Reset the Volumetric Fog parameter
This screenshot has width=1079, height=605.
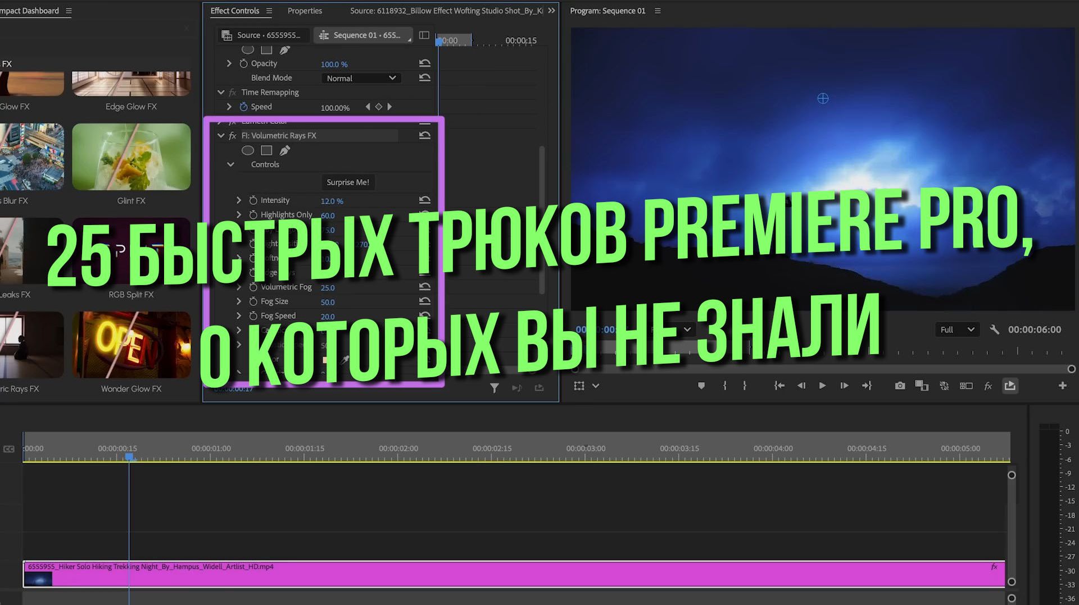tap(424, 287)
